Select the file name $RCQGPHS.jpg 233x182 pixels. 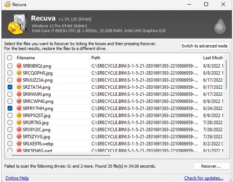pyautogui.click(x=38, y=73)
